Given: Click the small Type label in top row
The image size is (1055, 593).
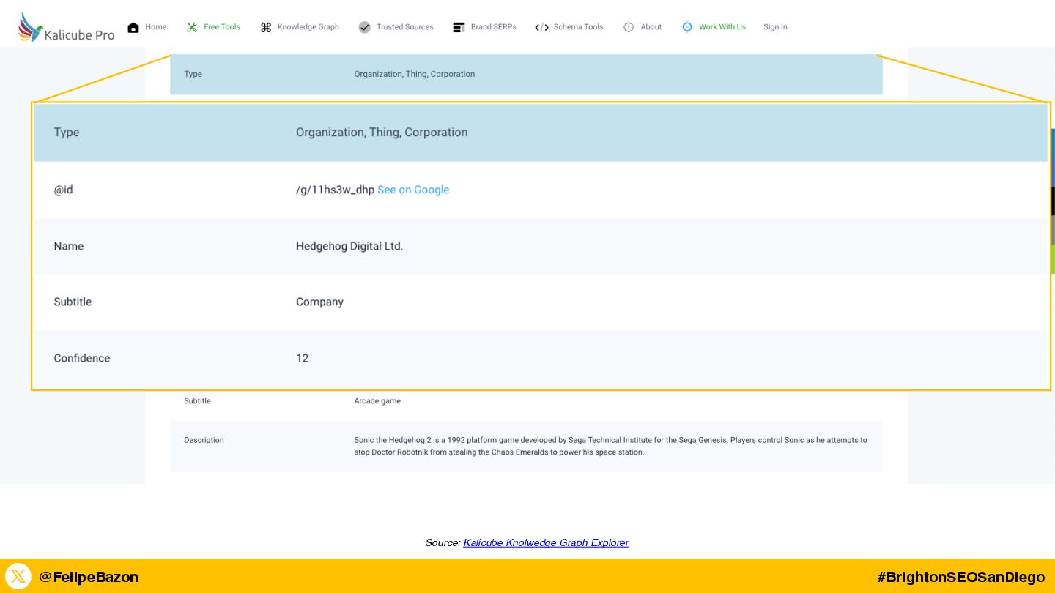Looking at the screenshot, I should click(x=193, y=74).
